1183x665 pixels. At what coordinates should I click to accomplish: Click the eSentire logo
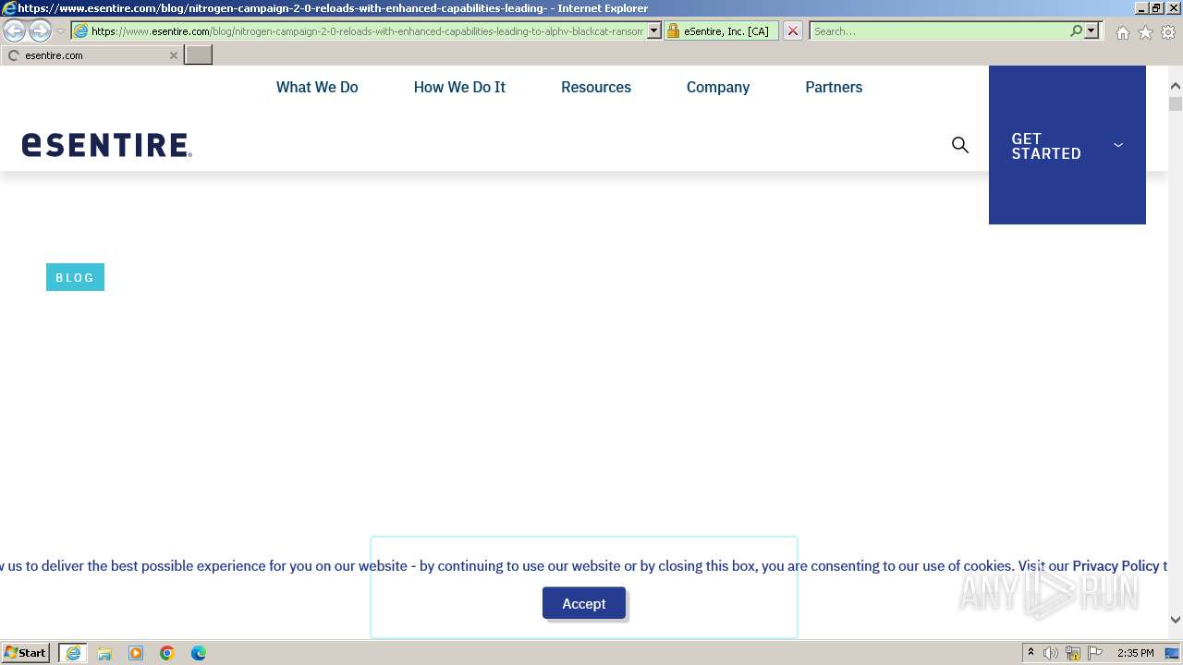pos(107,145)
